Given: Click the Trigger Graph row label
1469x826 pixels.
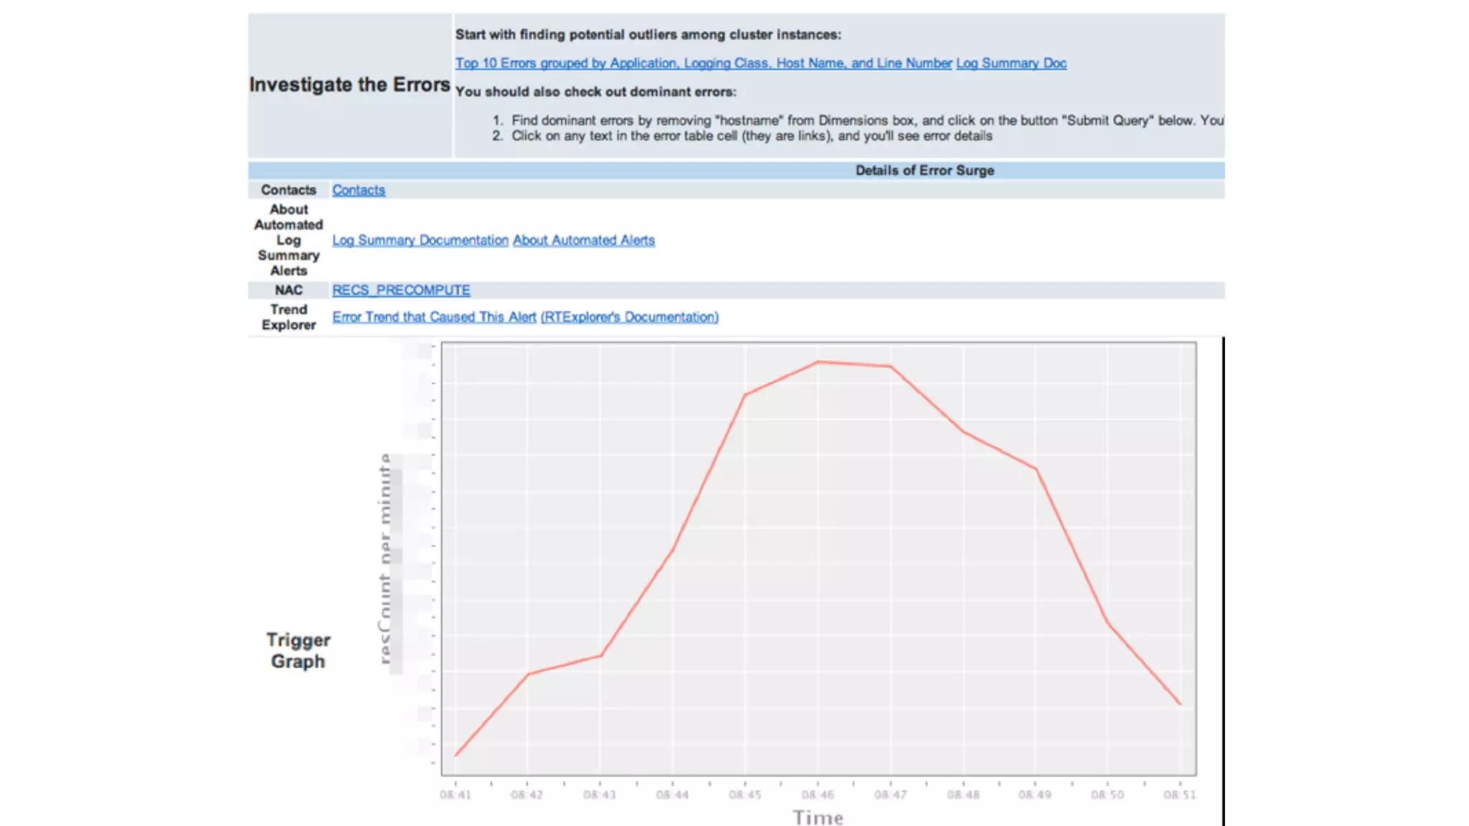Looking at the screenshot, I should click(298, 650).
